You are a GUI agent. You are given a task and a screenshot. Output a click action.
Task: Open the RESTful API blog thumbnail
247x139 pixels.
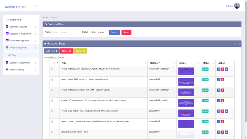[186, 113]
